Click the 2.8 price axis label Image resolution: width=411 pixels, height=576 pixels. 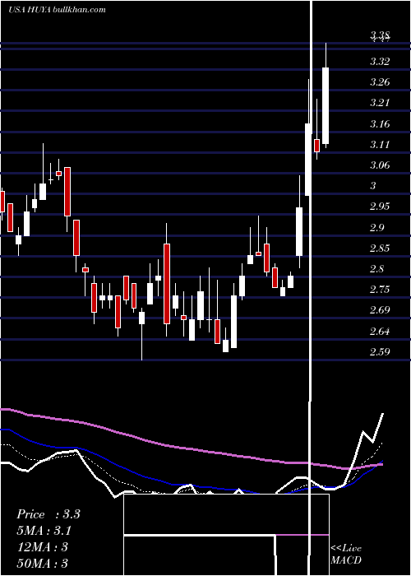[376, 268]
